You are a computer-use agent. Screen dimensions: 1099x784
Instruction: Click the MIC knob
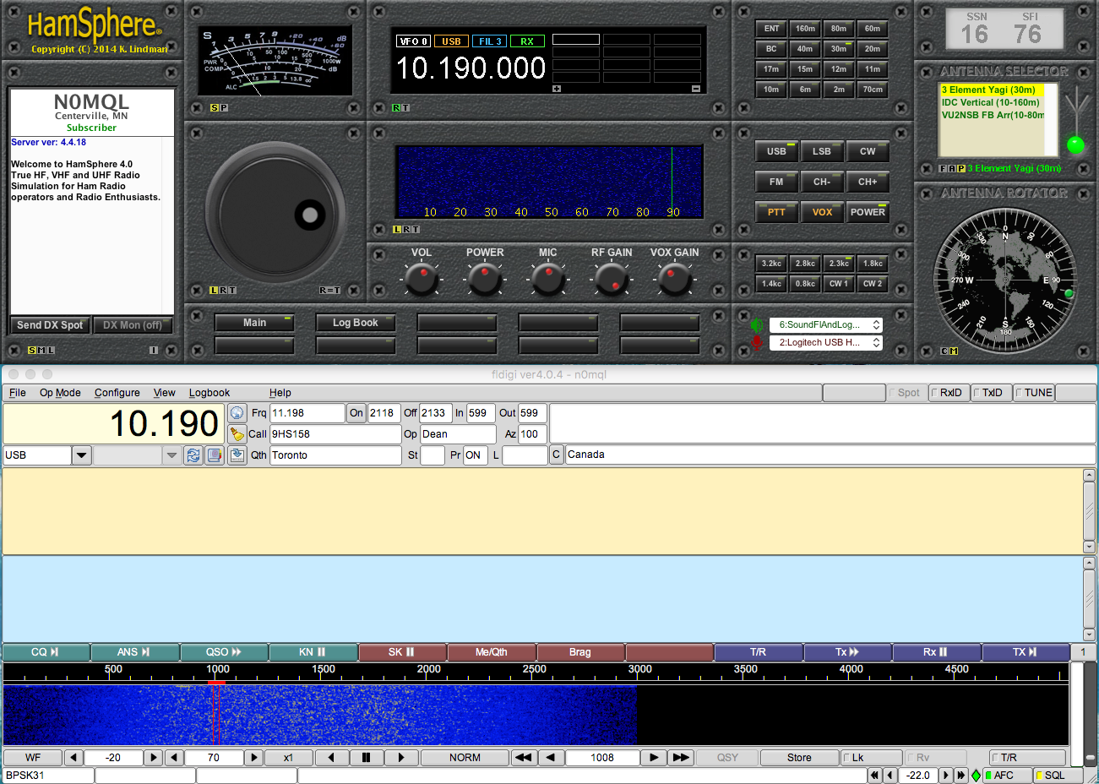(548, 279)
